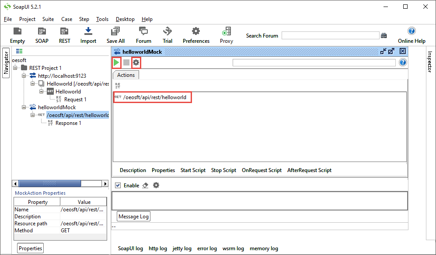Create a new SOAP project
The height and width of the screenshot is (255, 436).
[x=42, y=35]
